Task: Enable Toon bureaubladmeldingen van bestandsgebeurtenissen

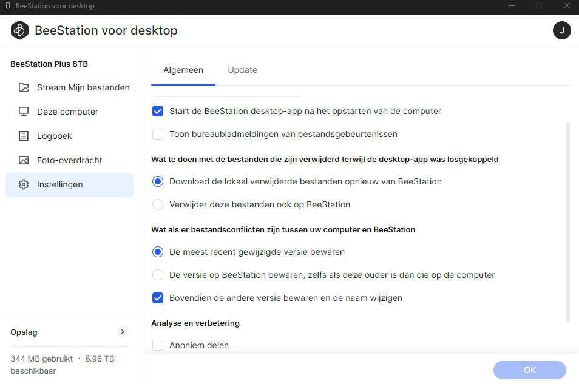Action: [158, 134]
